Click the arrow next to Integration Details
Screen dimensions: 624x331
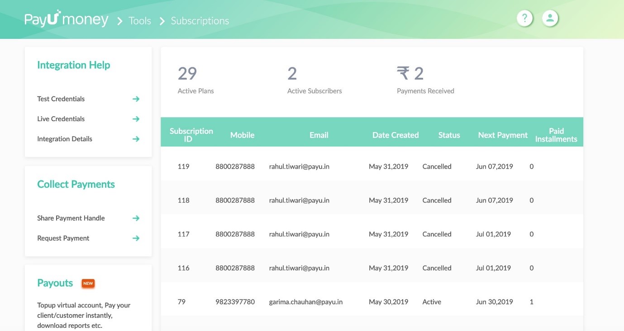[136, 139]
